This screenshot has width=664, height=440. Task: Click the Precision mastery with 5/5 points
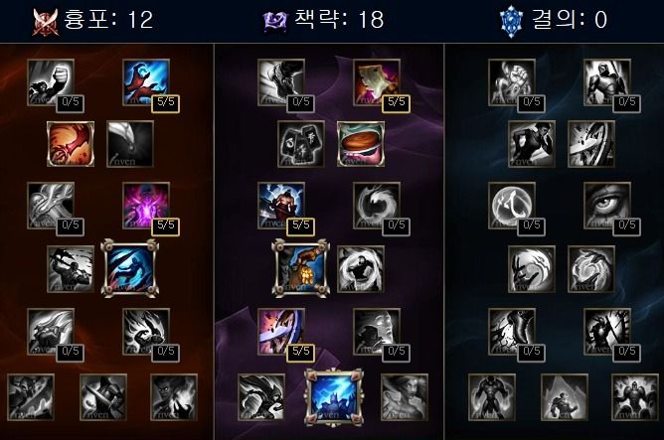click(x=281, y=332)
